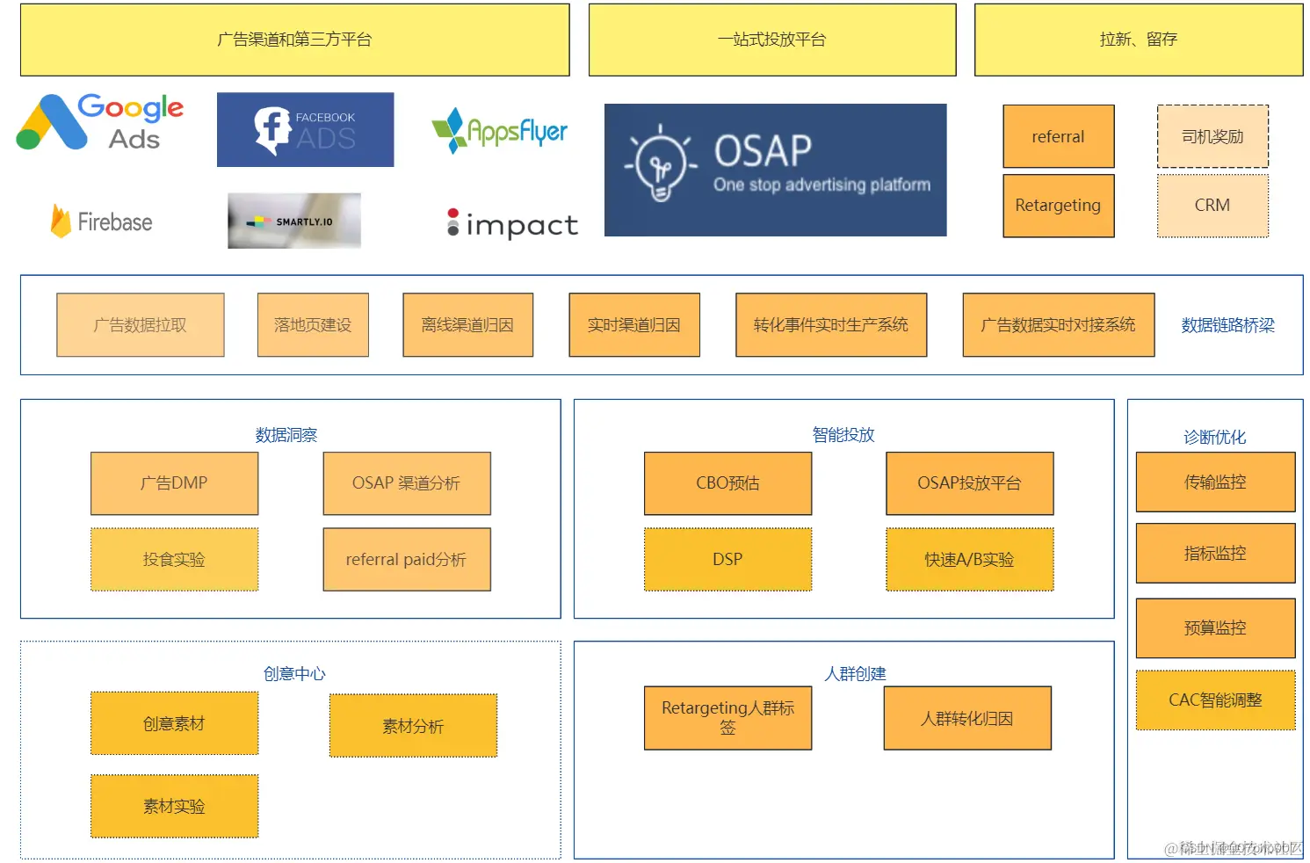1310x863 pixels.
Task: Select the CBO预估 box
Action: [728, 483]
